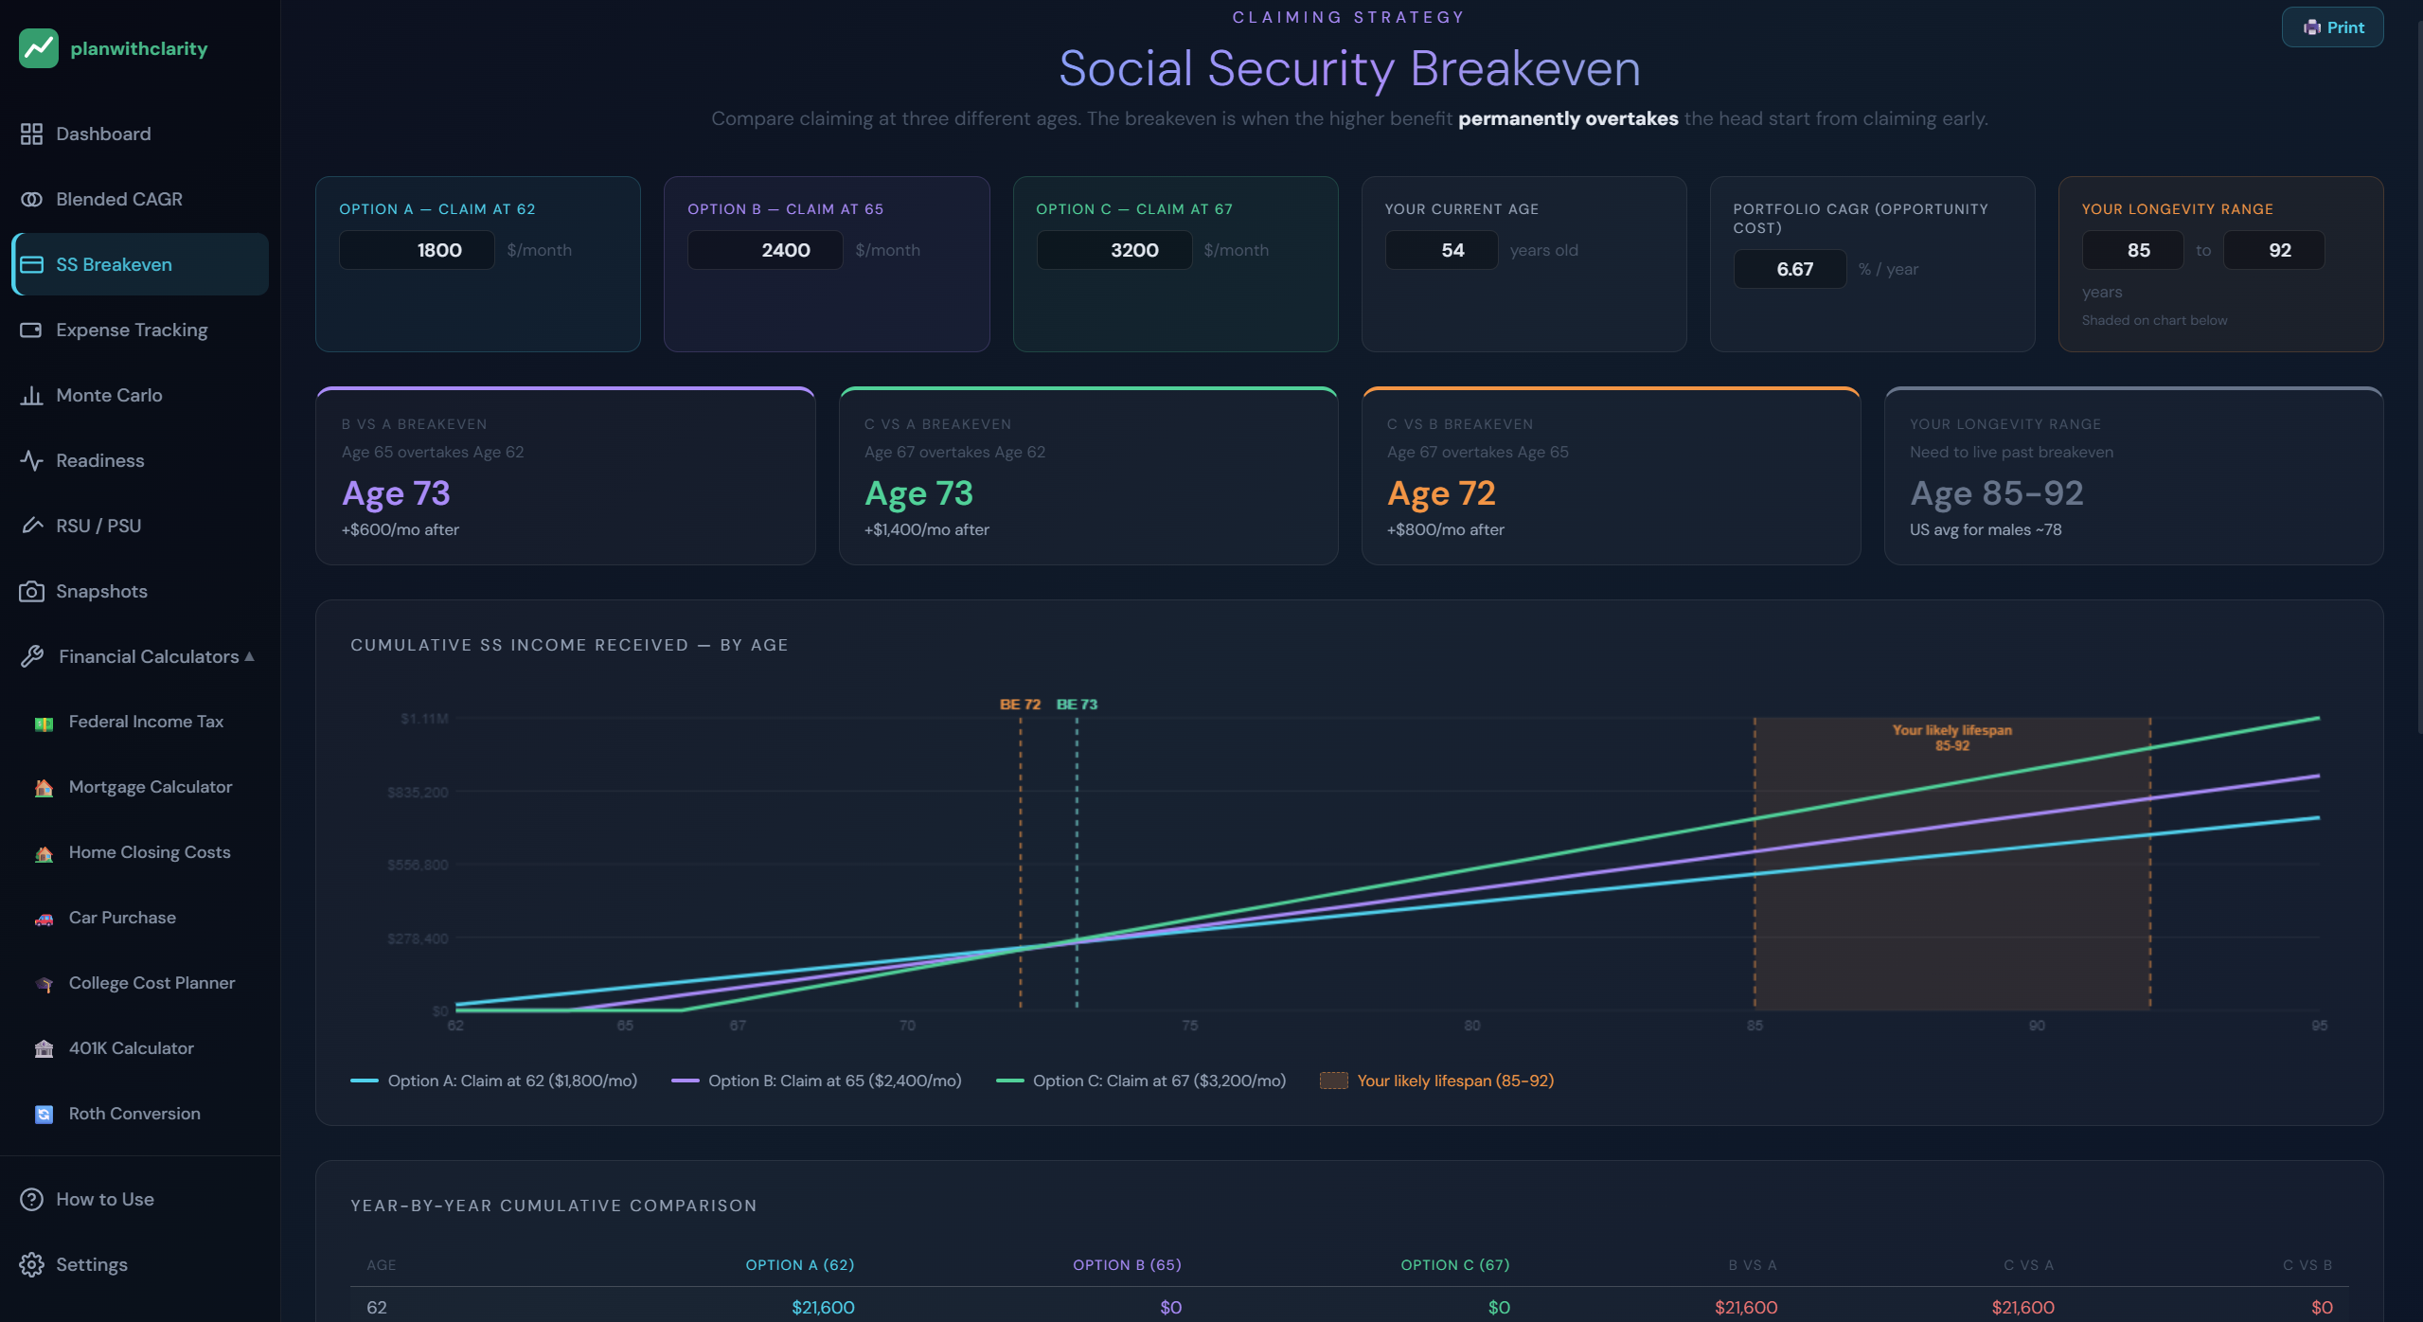Click the Car Purchase car icon
Viewport: 2423px width, 1322px height.
point(44,920)
